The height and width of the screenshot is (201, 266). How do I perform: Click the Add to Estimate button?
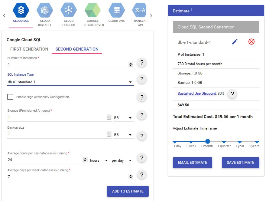(128, 191)
